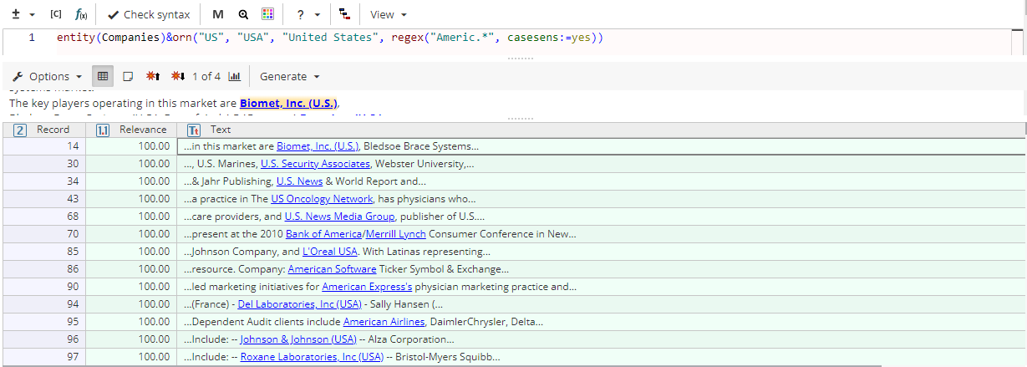Jump to previous highlight match

click(153, 76)
